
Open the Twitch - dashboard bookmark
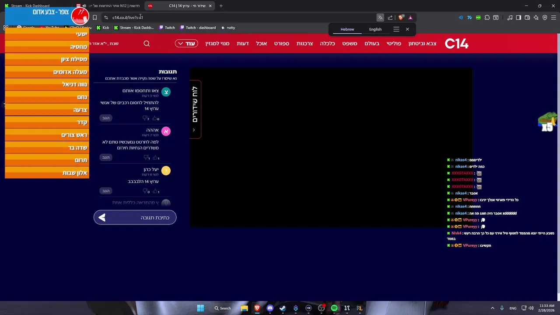click(198, 28)
